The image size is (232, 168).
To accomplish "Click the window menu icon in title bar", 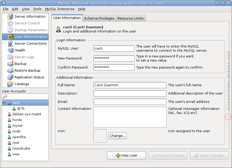I will point(3,3).
